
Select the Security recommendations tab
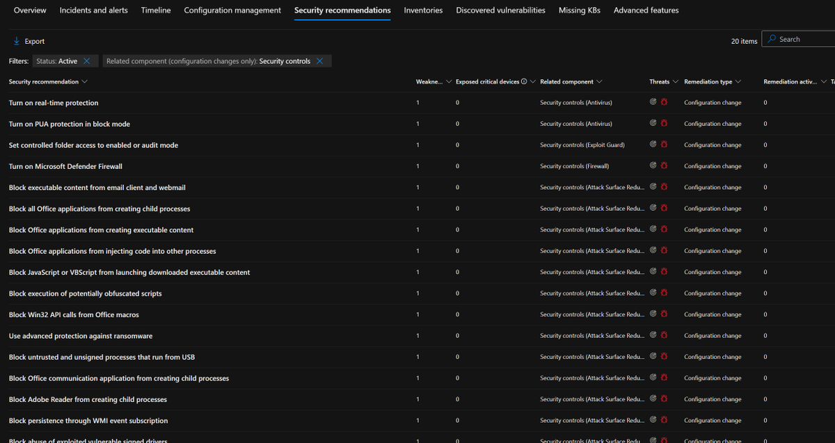342,10
